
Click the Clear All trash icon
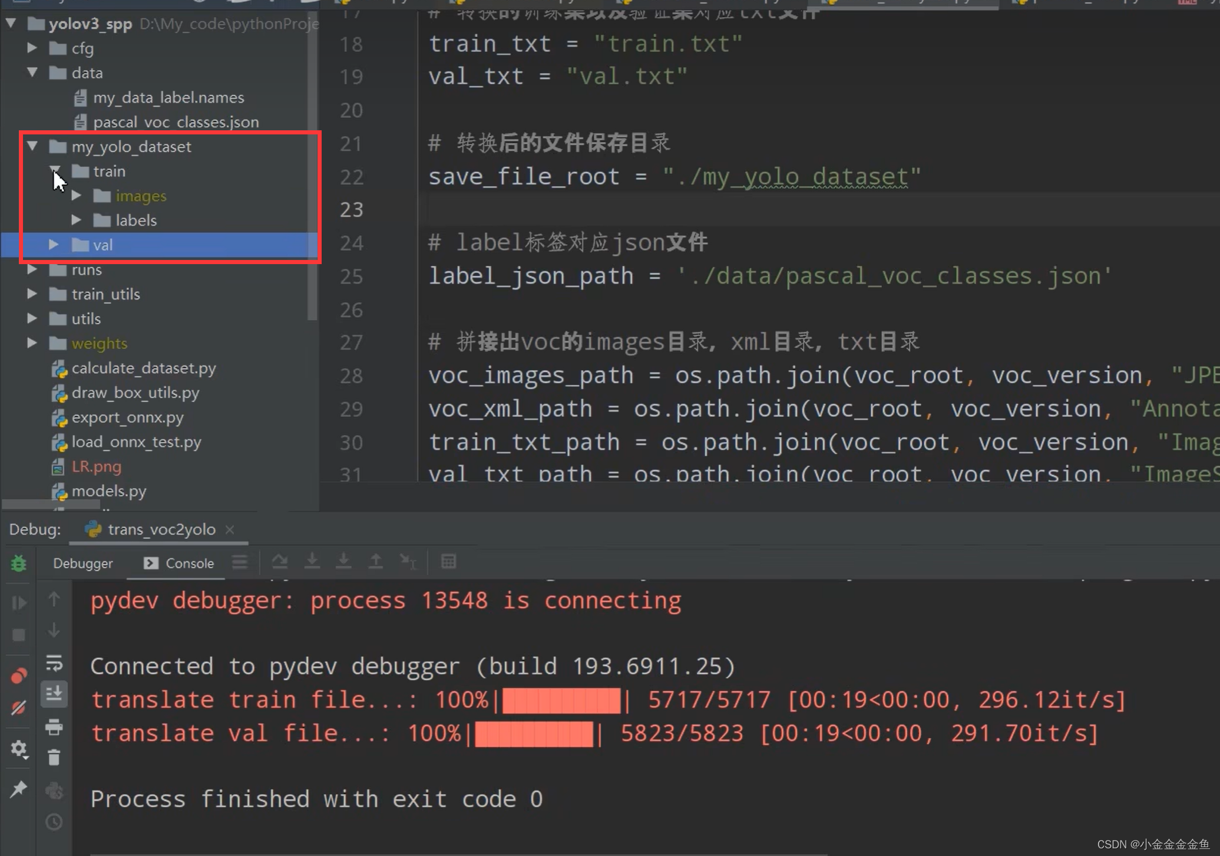click(54, 757)
